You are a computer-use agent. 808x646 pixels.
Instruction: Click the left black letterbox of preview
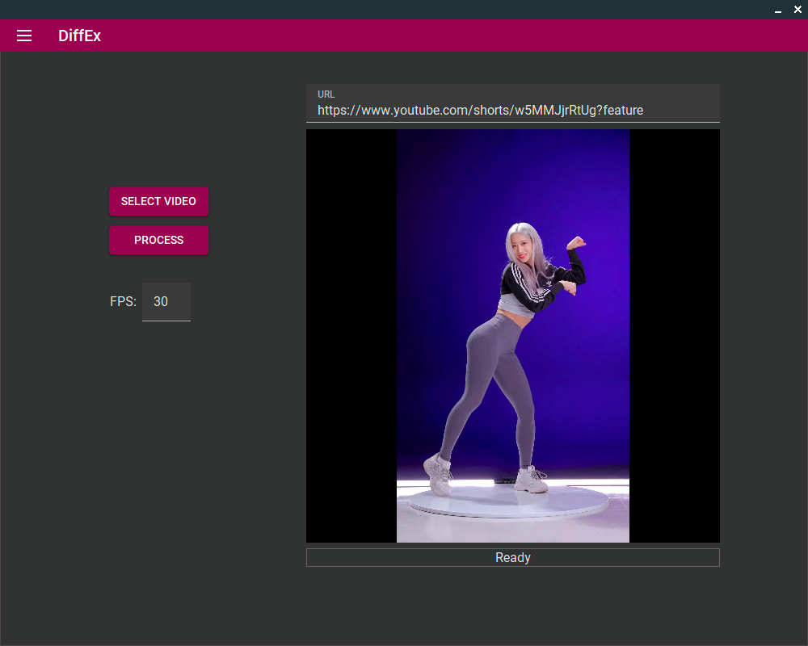click(351, 336)
